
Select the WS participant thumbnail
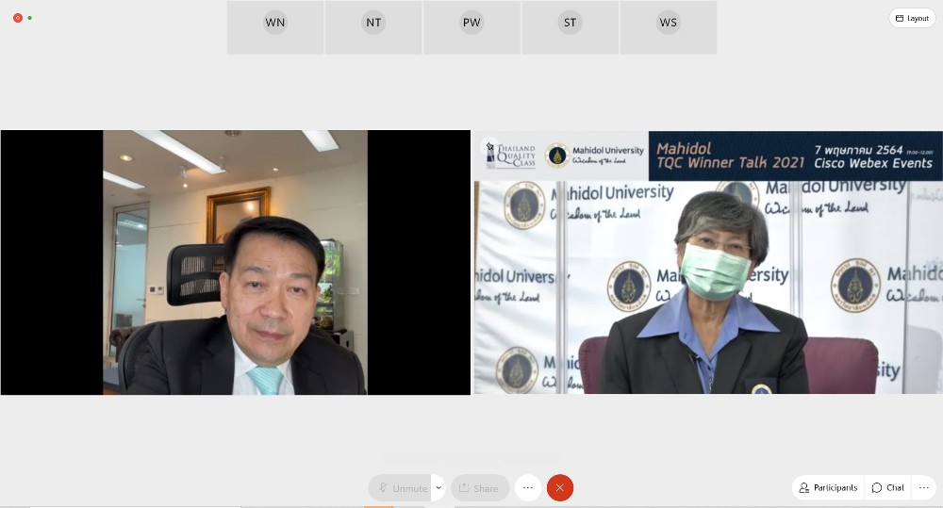click(668, 27)
